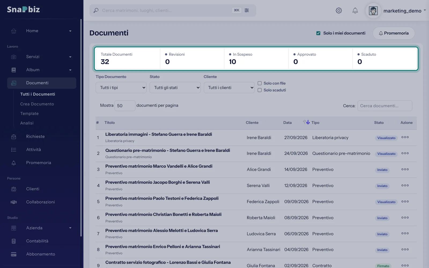Click the Firmato status badge for Giulia Fontana
Image resolution: width=429 pixels, height=268 pixels.
(383, 266)
